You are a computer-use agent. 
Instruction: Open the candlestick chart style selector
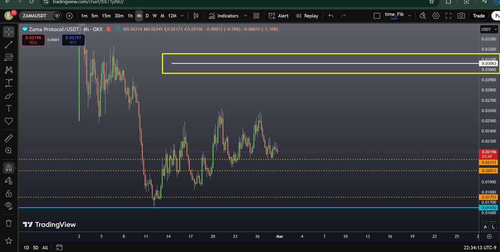coord(196,16)
